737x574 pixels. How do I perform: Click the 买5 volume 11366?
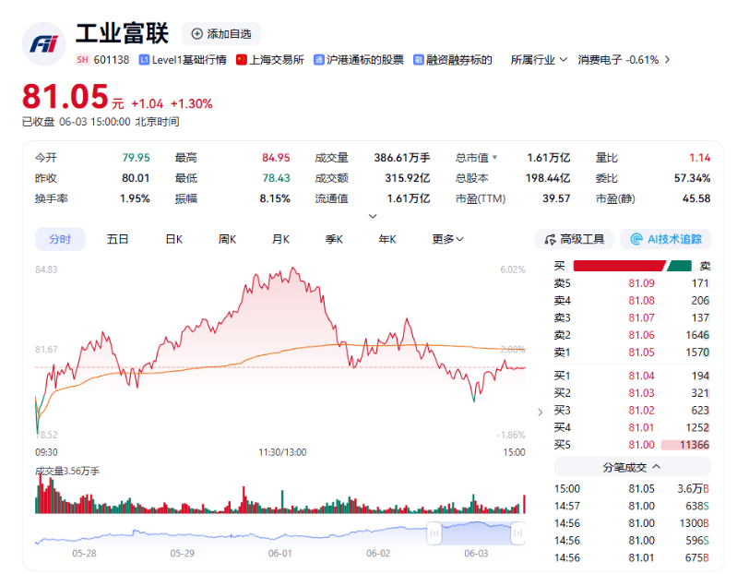coord(695,445)
